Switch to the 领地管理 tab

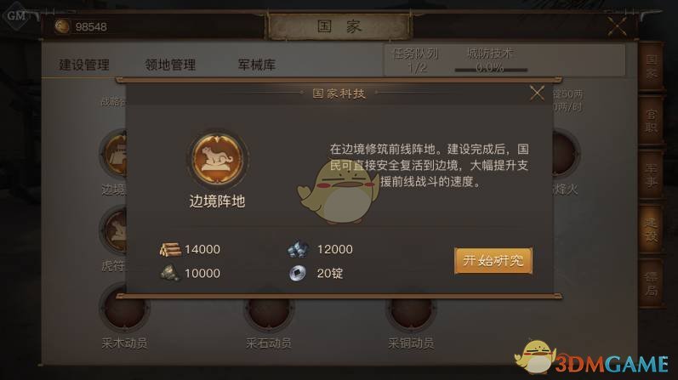pyautogui.click(x=170, y=65)
